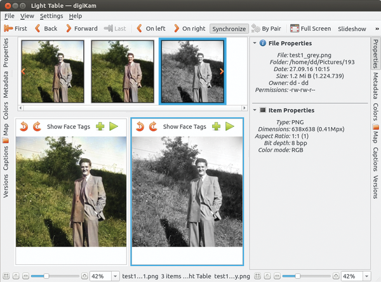The height and width of the screenshot is (282, 381).
Task: Go to First item in toolbar
Action: coord(15,29)
